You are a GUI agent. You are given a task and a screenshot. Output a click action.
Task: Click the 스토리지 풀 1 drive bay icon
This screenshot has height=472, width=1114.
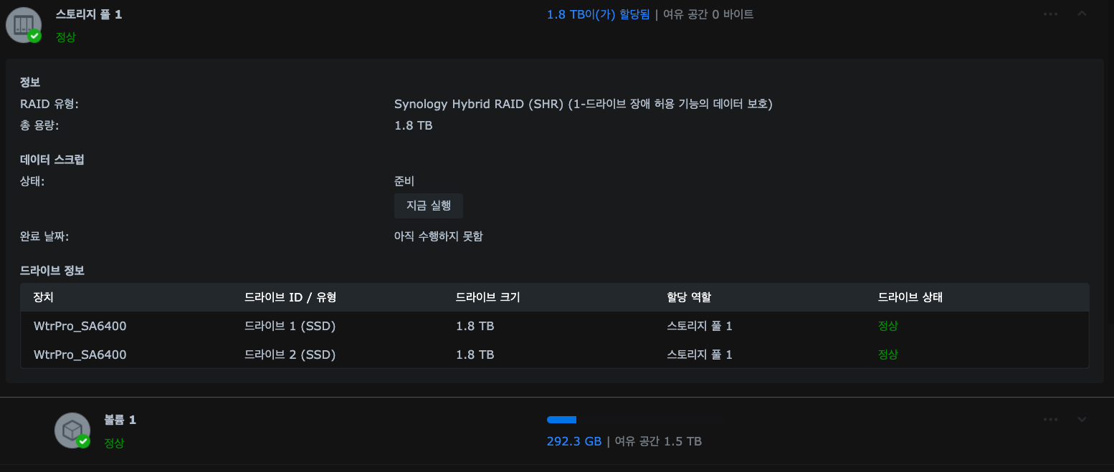pyautogui.click(x=23, y=24)
